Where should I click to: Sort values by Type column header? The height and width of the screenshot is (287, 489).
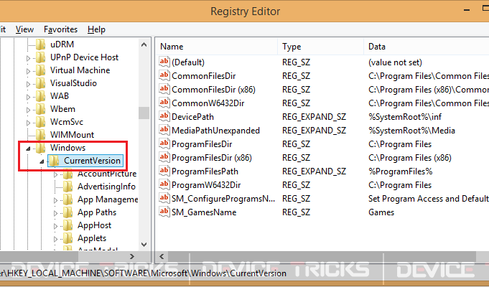click(x=320, y=47)
